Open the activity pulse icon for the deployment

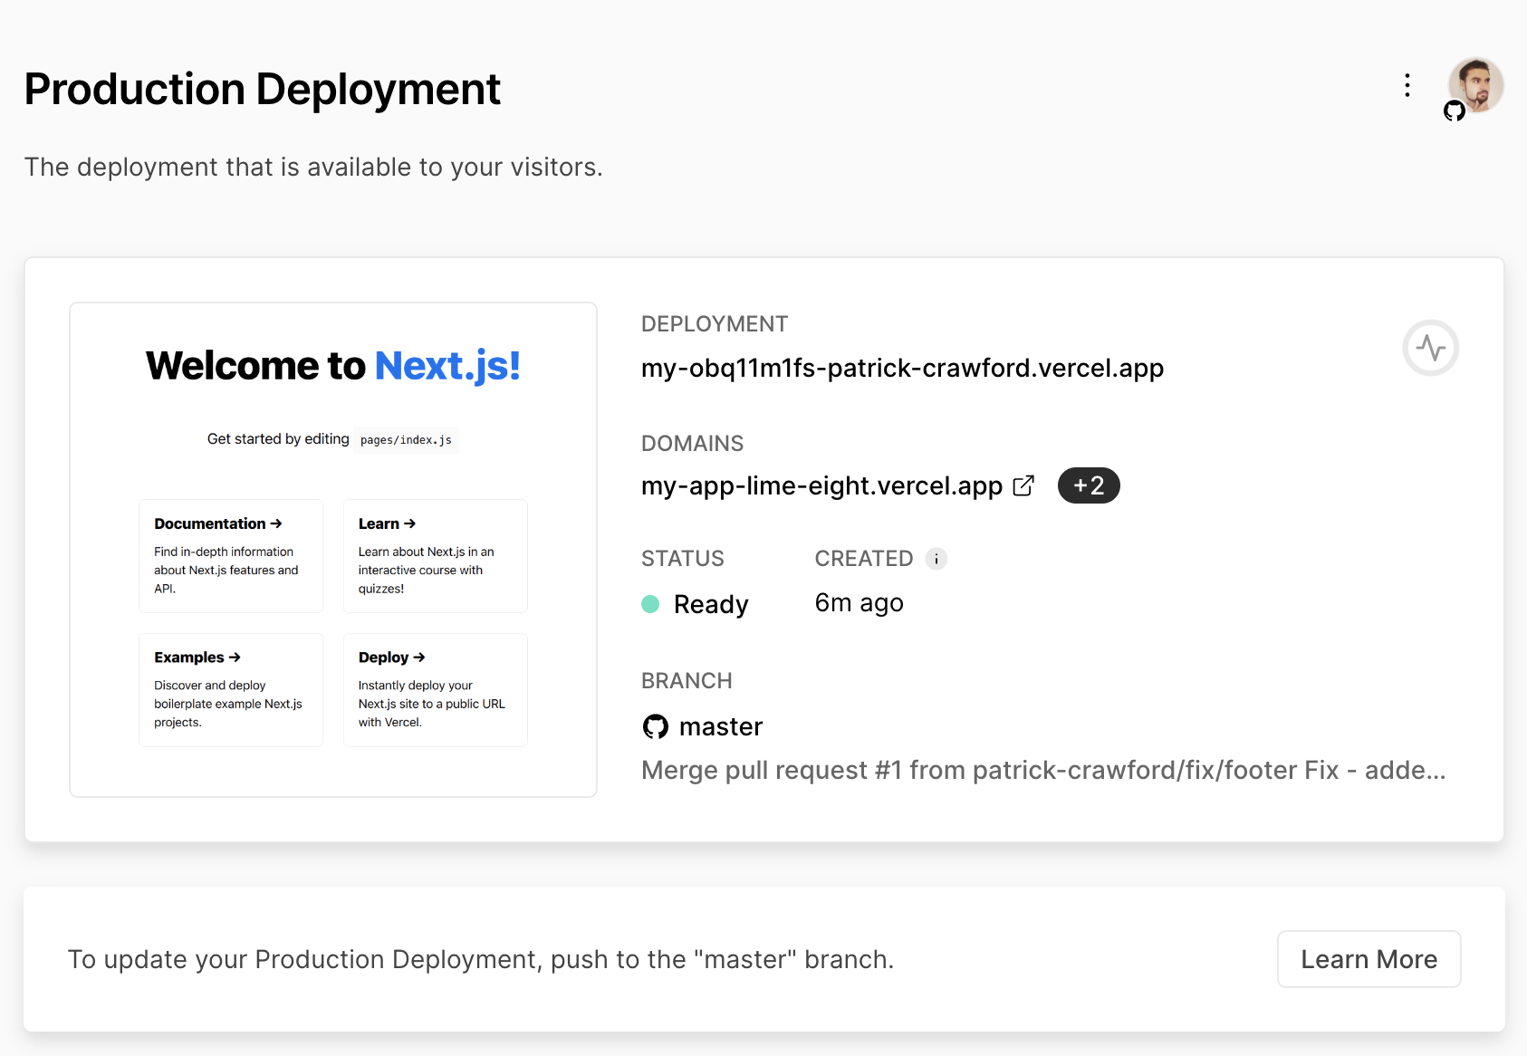[x=1430, y=348]
